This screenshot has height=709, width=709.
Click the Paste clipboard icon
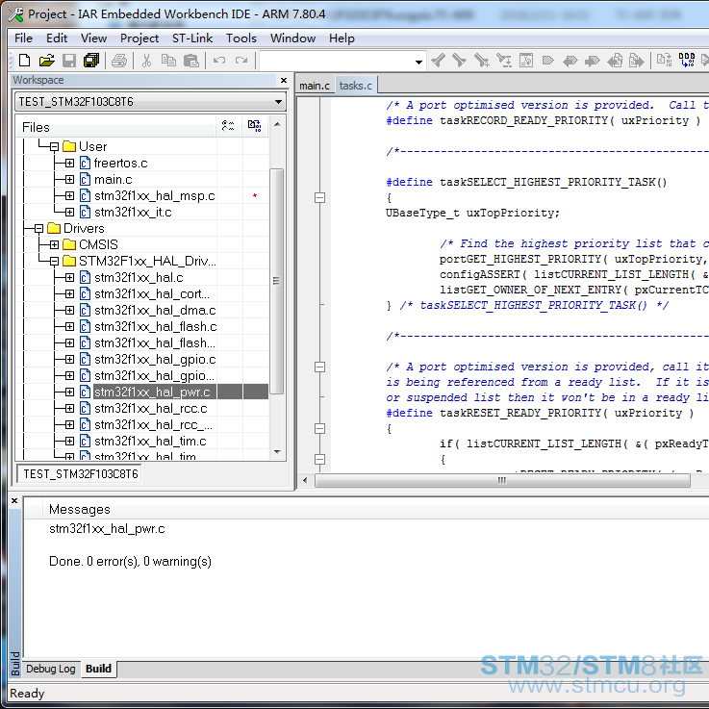[x=191, y=61]
